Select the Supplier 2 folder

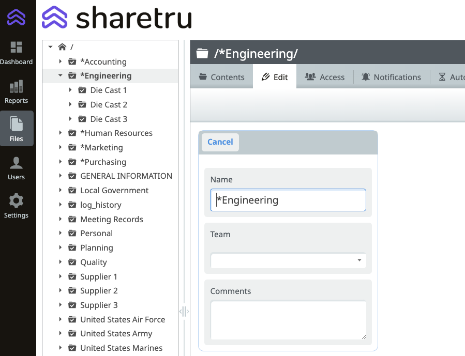(x=99, y=291)
